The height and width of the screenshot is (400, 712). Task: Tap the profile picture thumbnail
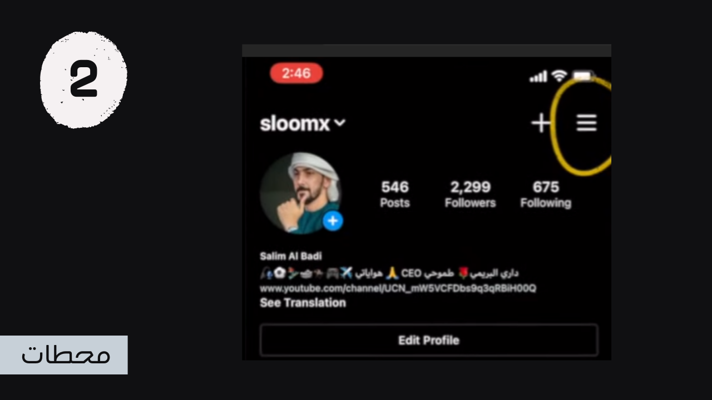click(300, 193)
